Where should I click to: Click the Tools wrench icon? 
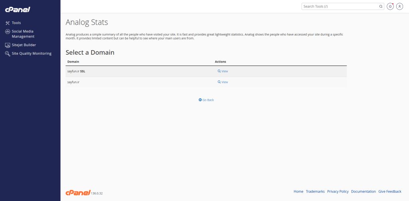8,23
